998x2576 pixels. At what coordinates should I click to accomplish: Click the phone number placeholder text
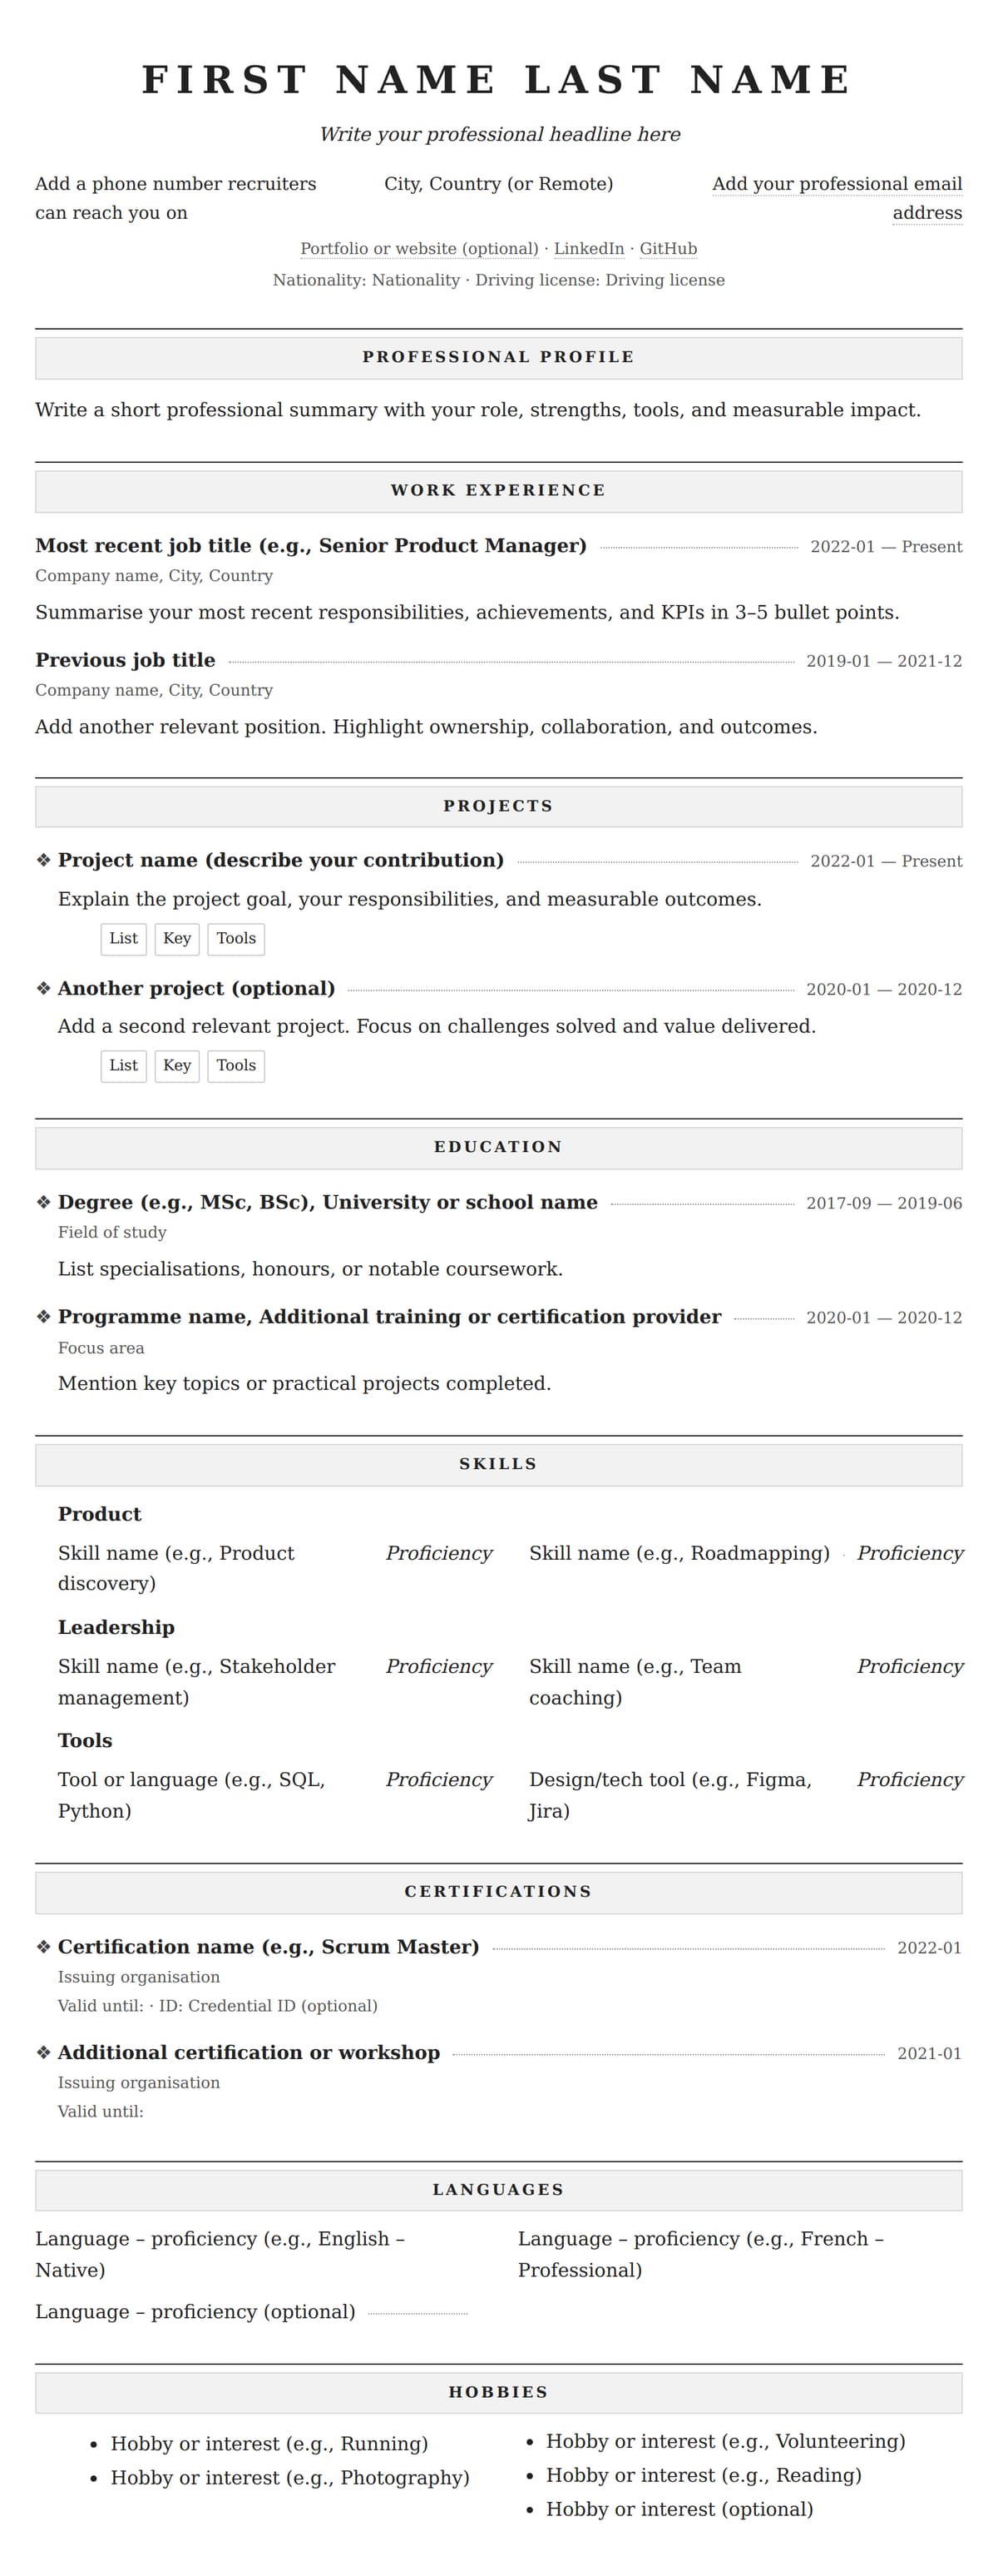tap(175, 198)
